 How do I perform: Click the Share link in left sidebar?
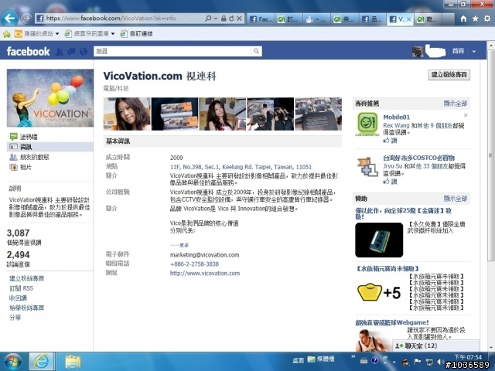[x=15, y=318]
